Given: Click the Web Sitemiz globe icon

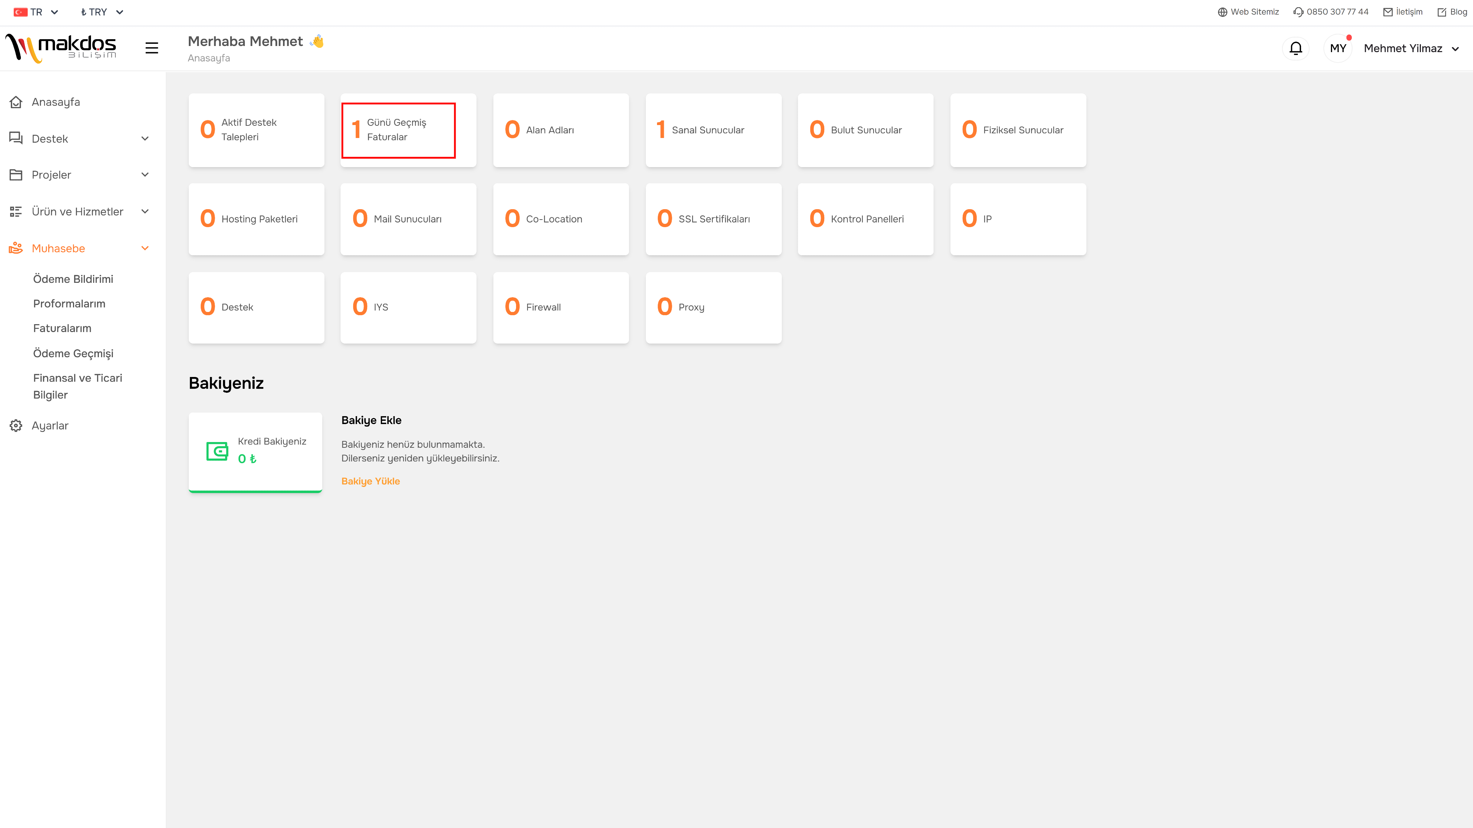Looking at the screenshot, I should coord(1223,12).
